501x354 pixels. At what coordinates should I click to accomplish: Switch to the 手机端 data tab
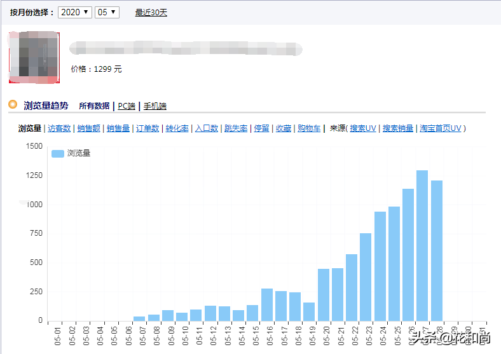click(154, 106)
